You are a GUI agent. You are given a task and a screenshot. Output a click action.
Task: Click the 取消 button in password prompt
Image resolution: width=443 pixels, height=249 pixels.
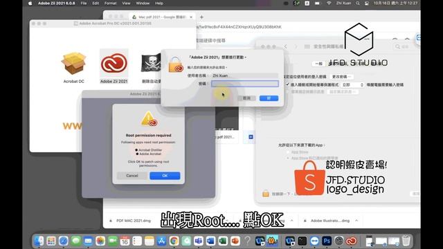click(246, 98)
